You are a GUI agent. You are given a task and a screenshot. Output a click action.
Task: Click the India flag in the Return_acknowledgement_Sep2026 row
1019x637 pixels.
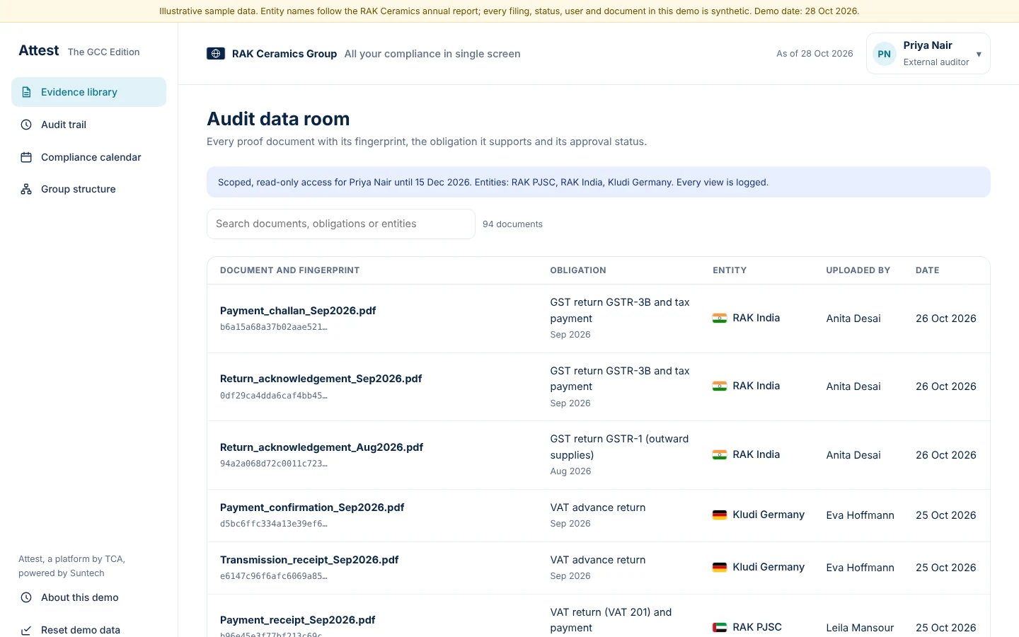pos(720,386)
